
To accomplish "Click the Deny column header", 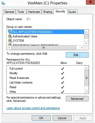I will point(79,63).
